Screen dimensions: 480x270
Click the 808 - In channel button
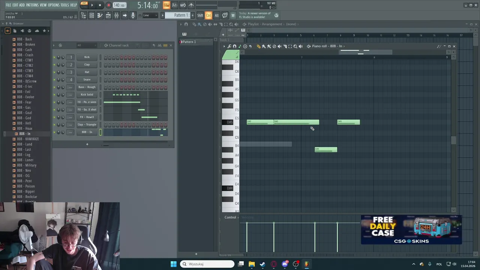coord(87,132)
